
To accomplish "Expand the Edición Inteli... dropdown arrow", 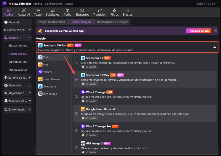I will [30, 110].
